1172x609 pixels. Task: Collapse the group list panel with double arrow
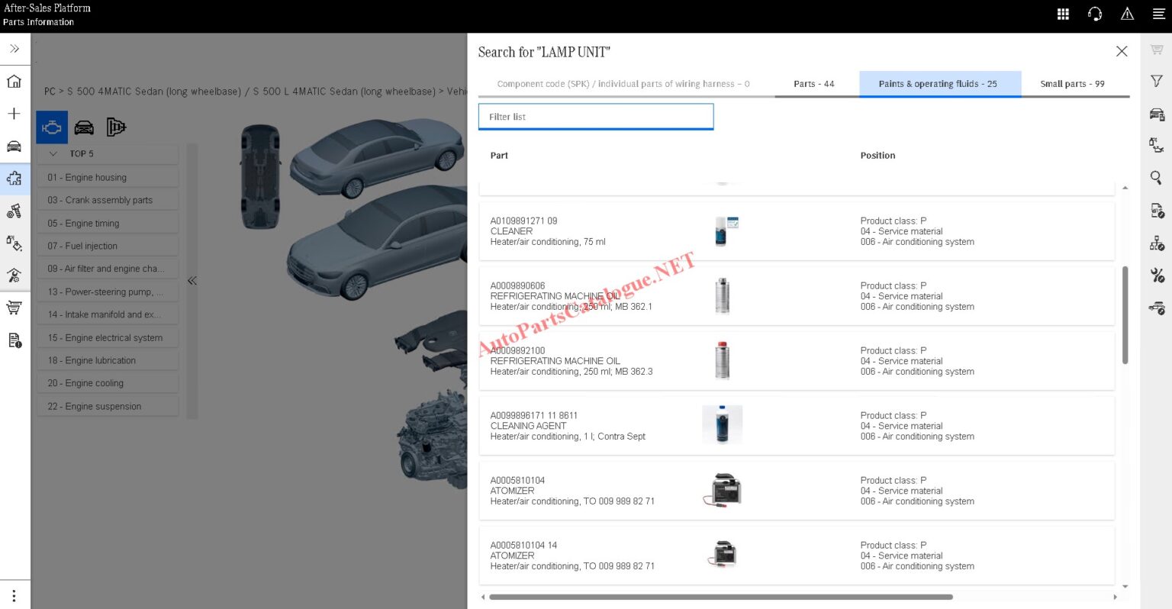[192, 281]
